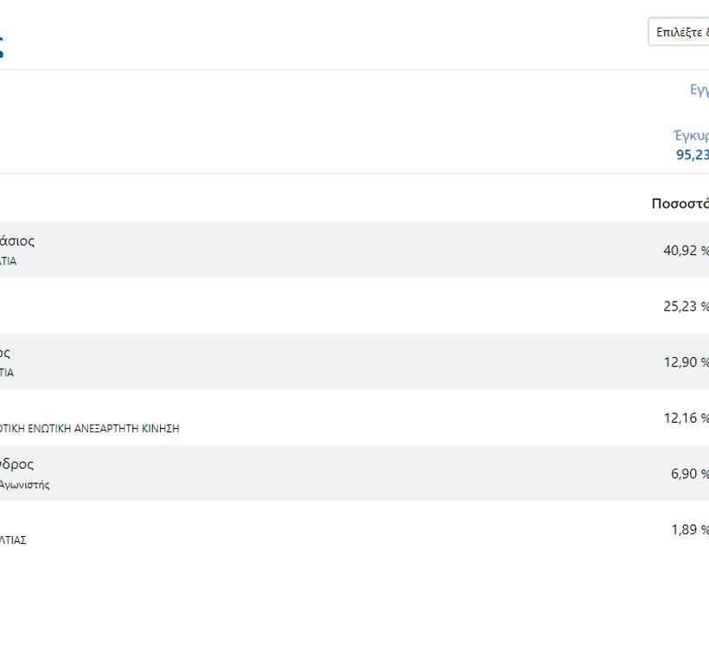Click the candidate name ending in δρος
The width and height of the screenshot is (709, 645).
tap(17, 464)
